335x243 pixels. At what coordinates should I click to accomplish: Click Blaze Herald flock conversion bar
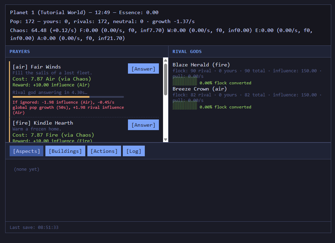[185, 82]
